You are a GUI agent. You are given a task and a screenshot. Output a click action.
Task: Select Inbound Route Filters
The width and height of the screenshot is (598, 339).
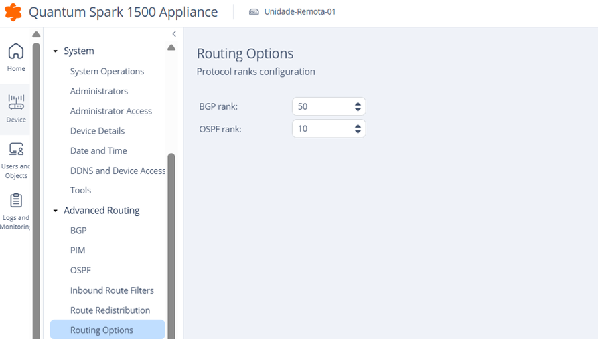112,290
